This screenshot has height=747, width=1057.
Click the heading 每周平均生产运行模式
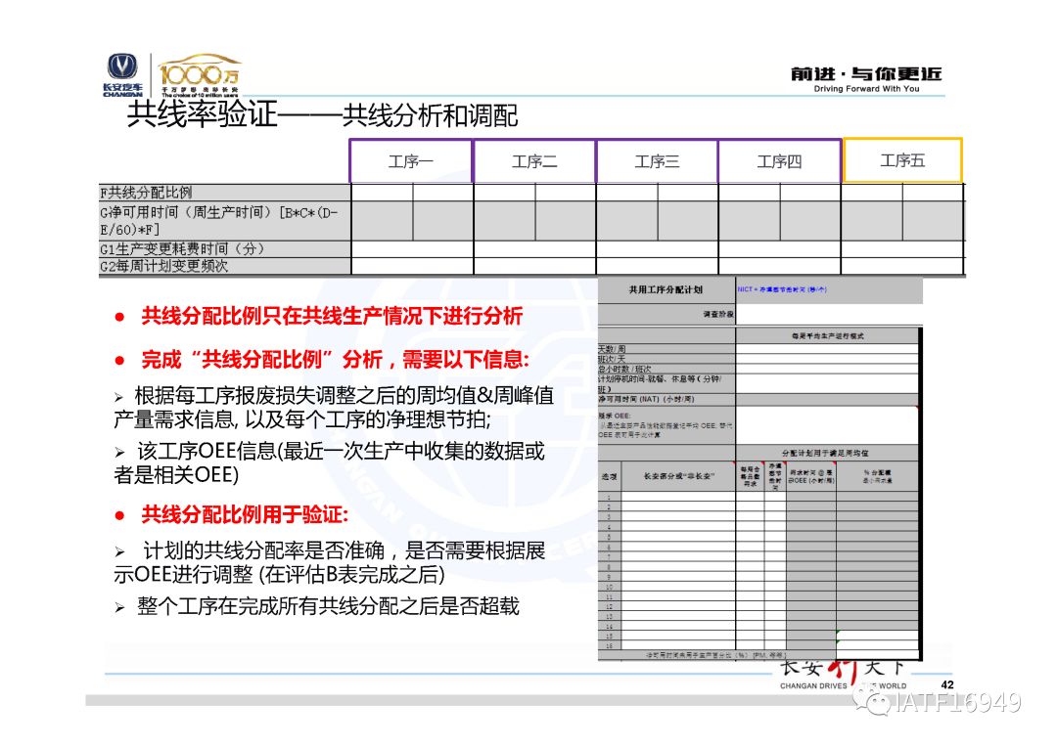pos(827,335)
